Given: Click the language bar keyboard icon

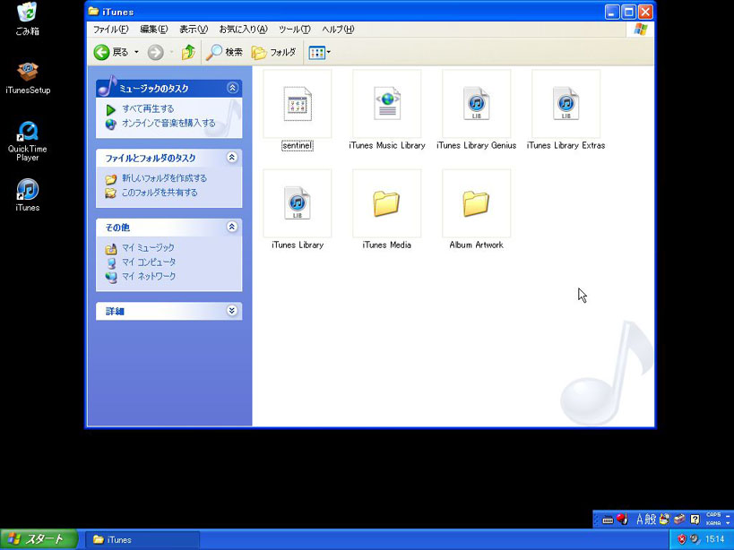Looking at the screenshot, I should (x=608, y=520).
